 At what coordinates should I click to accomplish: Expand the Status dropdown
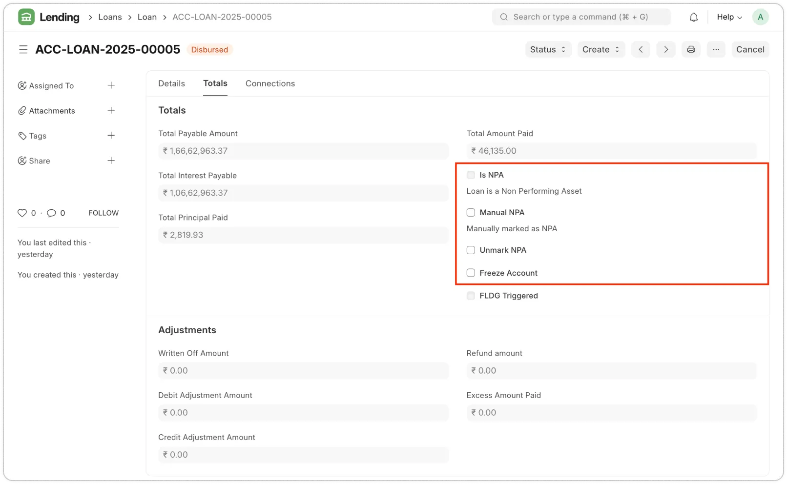point(548,50)
